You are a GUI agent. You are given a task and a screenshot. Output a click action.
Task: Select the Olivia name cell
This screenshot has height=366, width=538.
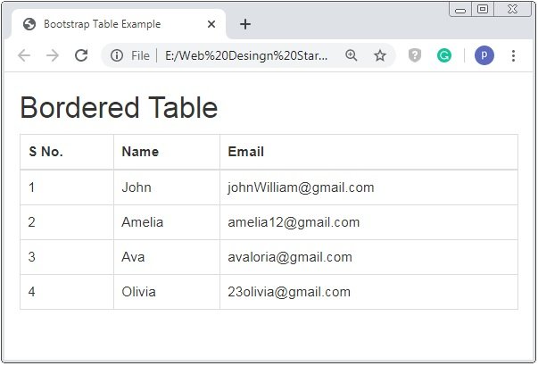(167, 292)
